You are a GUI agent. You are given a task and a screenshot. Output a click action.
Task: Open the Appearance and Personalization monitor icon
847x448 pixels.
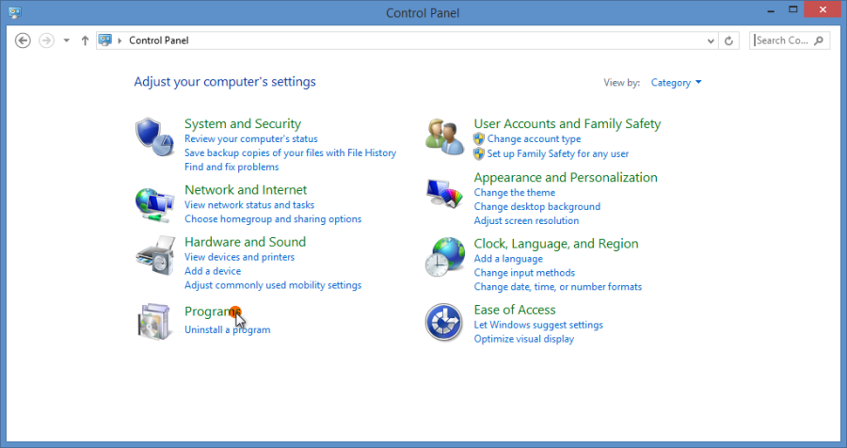[443, 194]
